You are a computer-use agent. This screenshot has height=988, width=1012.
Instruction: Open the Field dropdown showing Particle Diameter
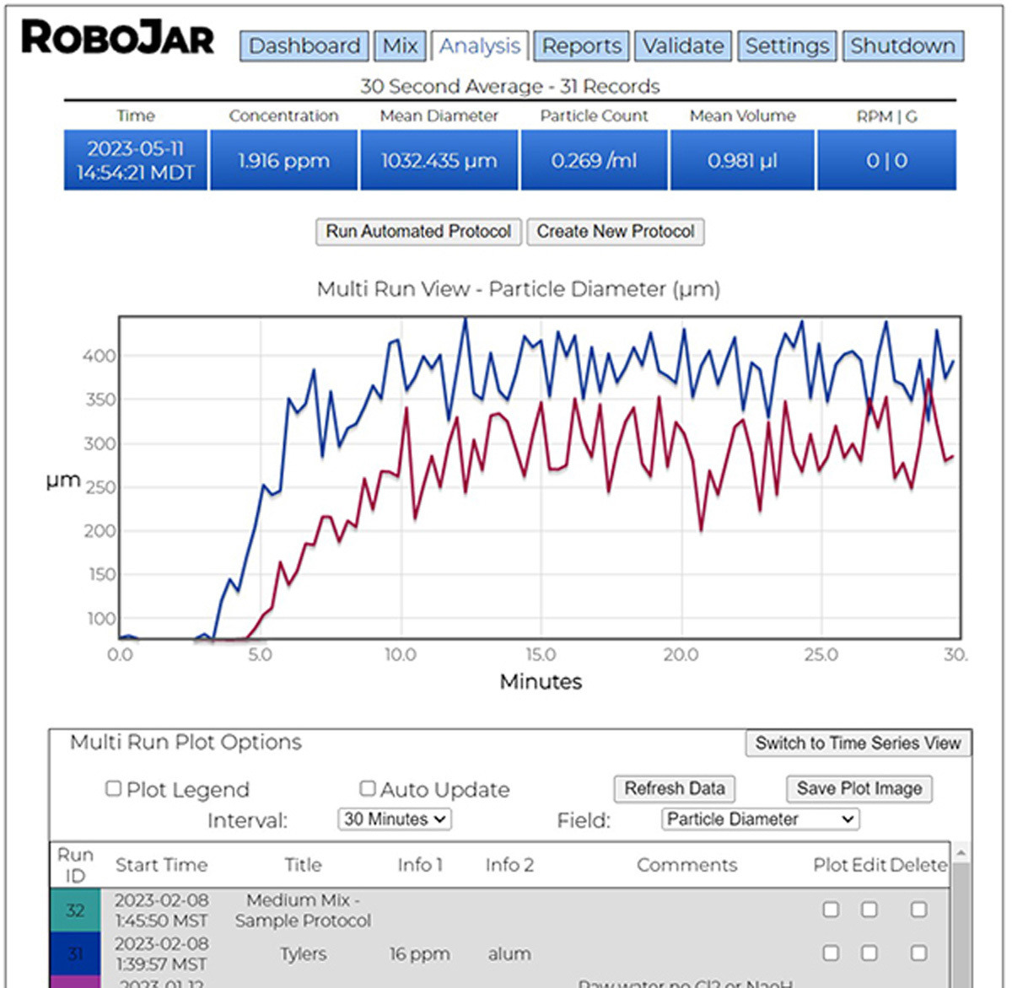pos(758,819)
